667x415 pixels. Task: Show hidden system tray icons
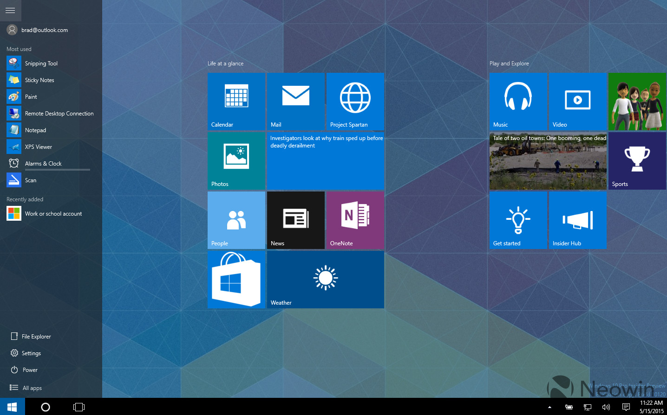(549, 407)
